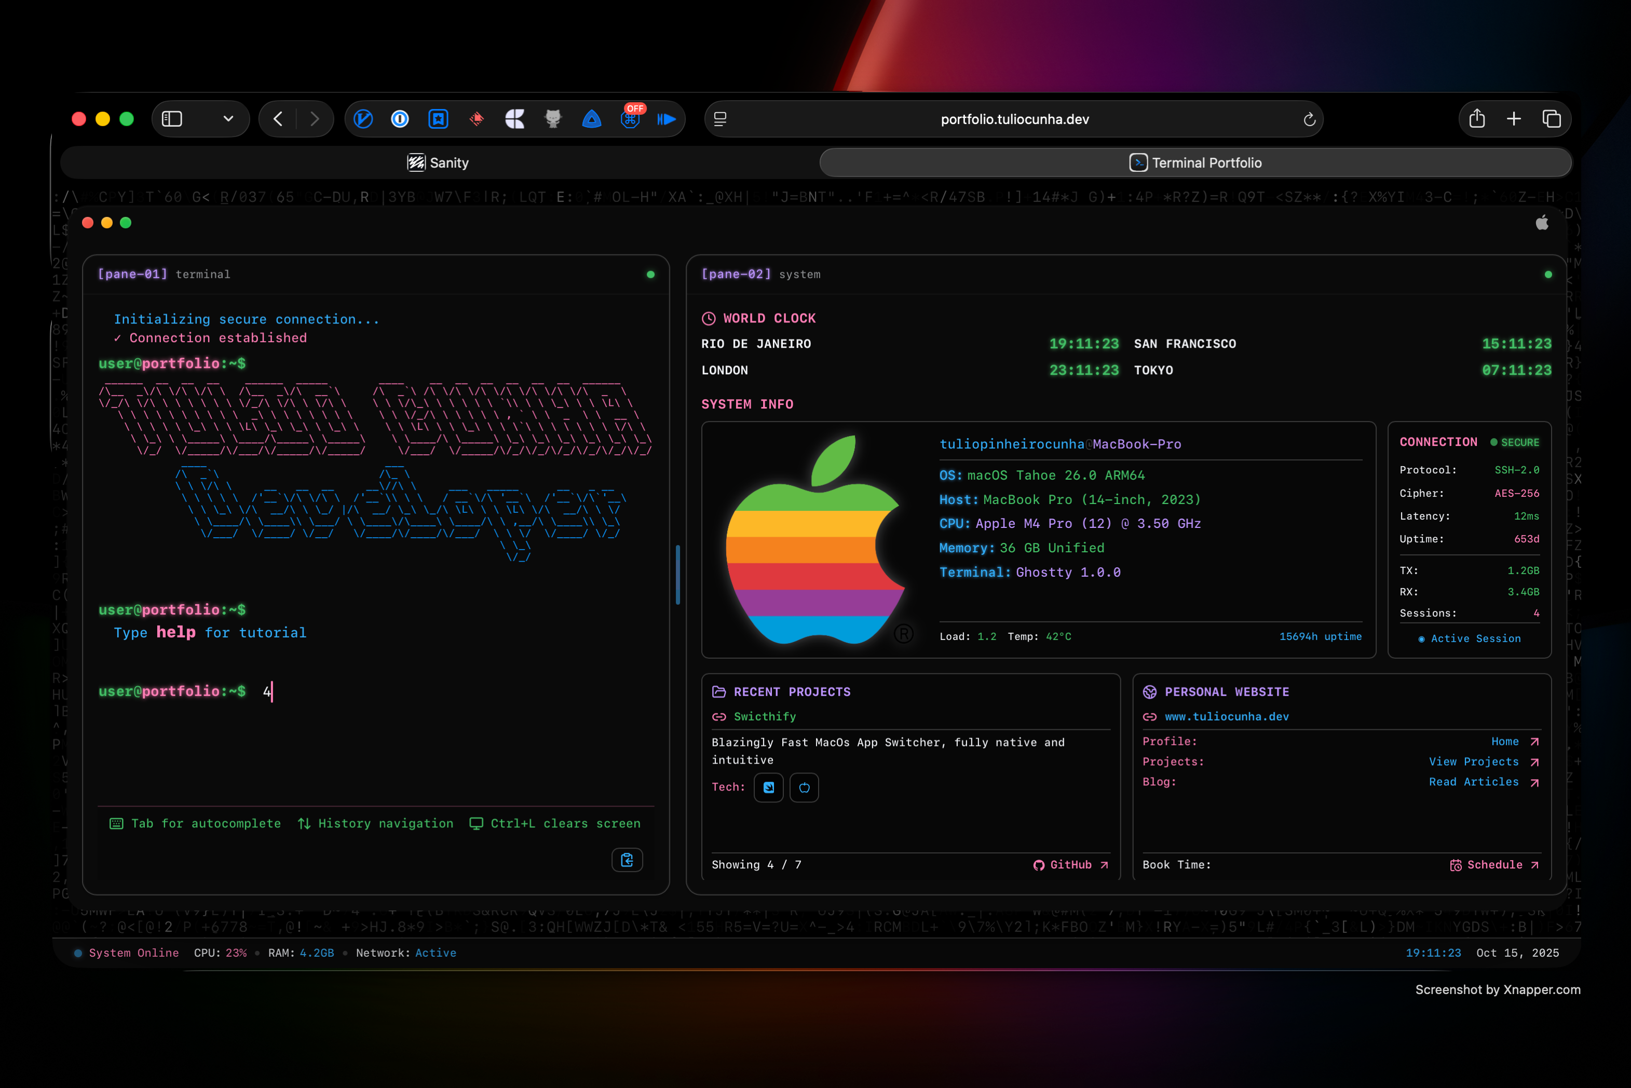Click the System Online status entry
Viewport: 1631px width, 1088px height.
coord(127,953)
